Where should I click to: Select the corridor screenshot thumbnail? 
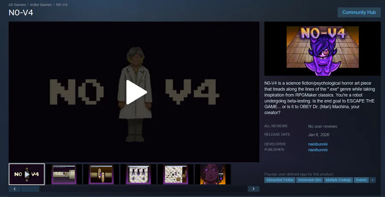(x=64, y=174)
